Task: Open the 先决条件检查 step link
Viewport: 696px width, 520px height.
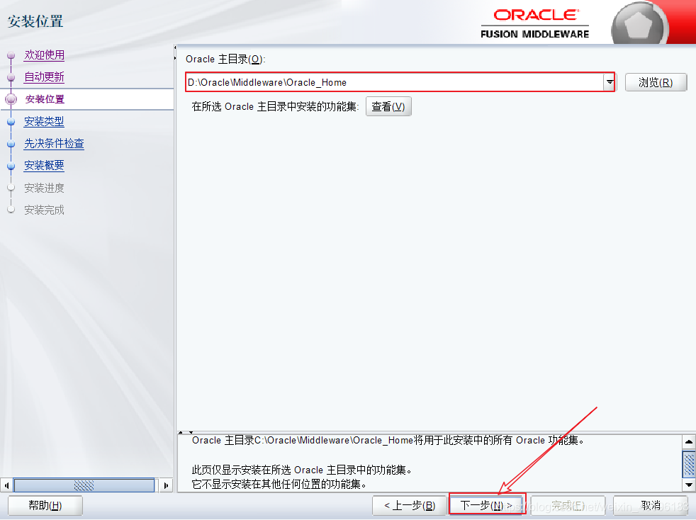Action: point(54,144)
